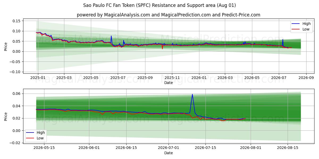Select the bottom chart 'Date' axis label

[169, 153]
